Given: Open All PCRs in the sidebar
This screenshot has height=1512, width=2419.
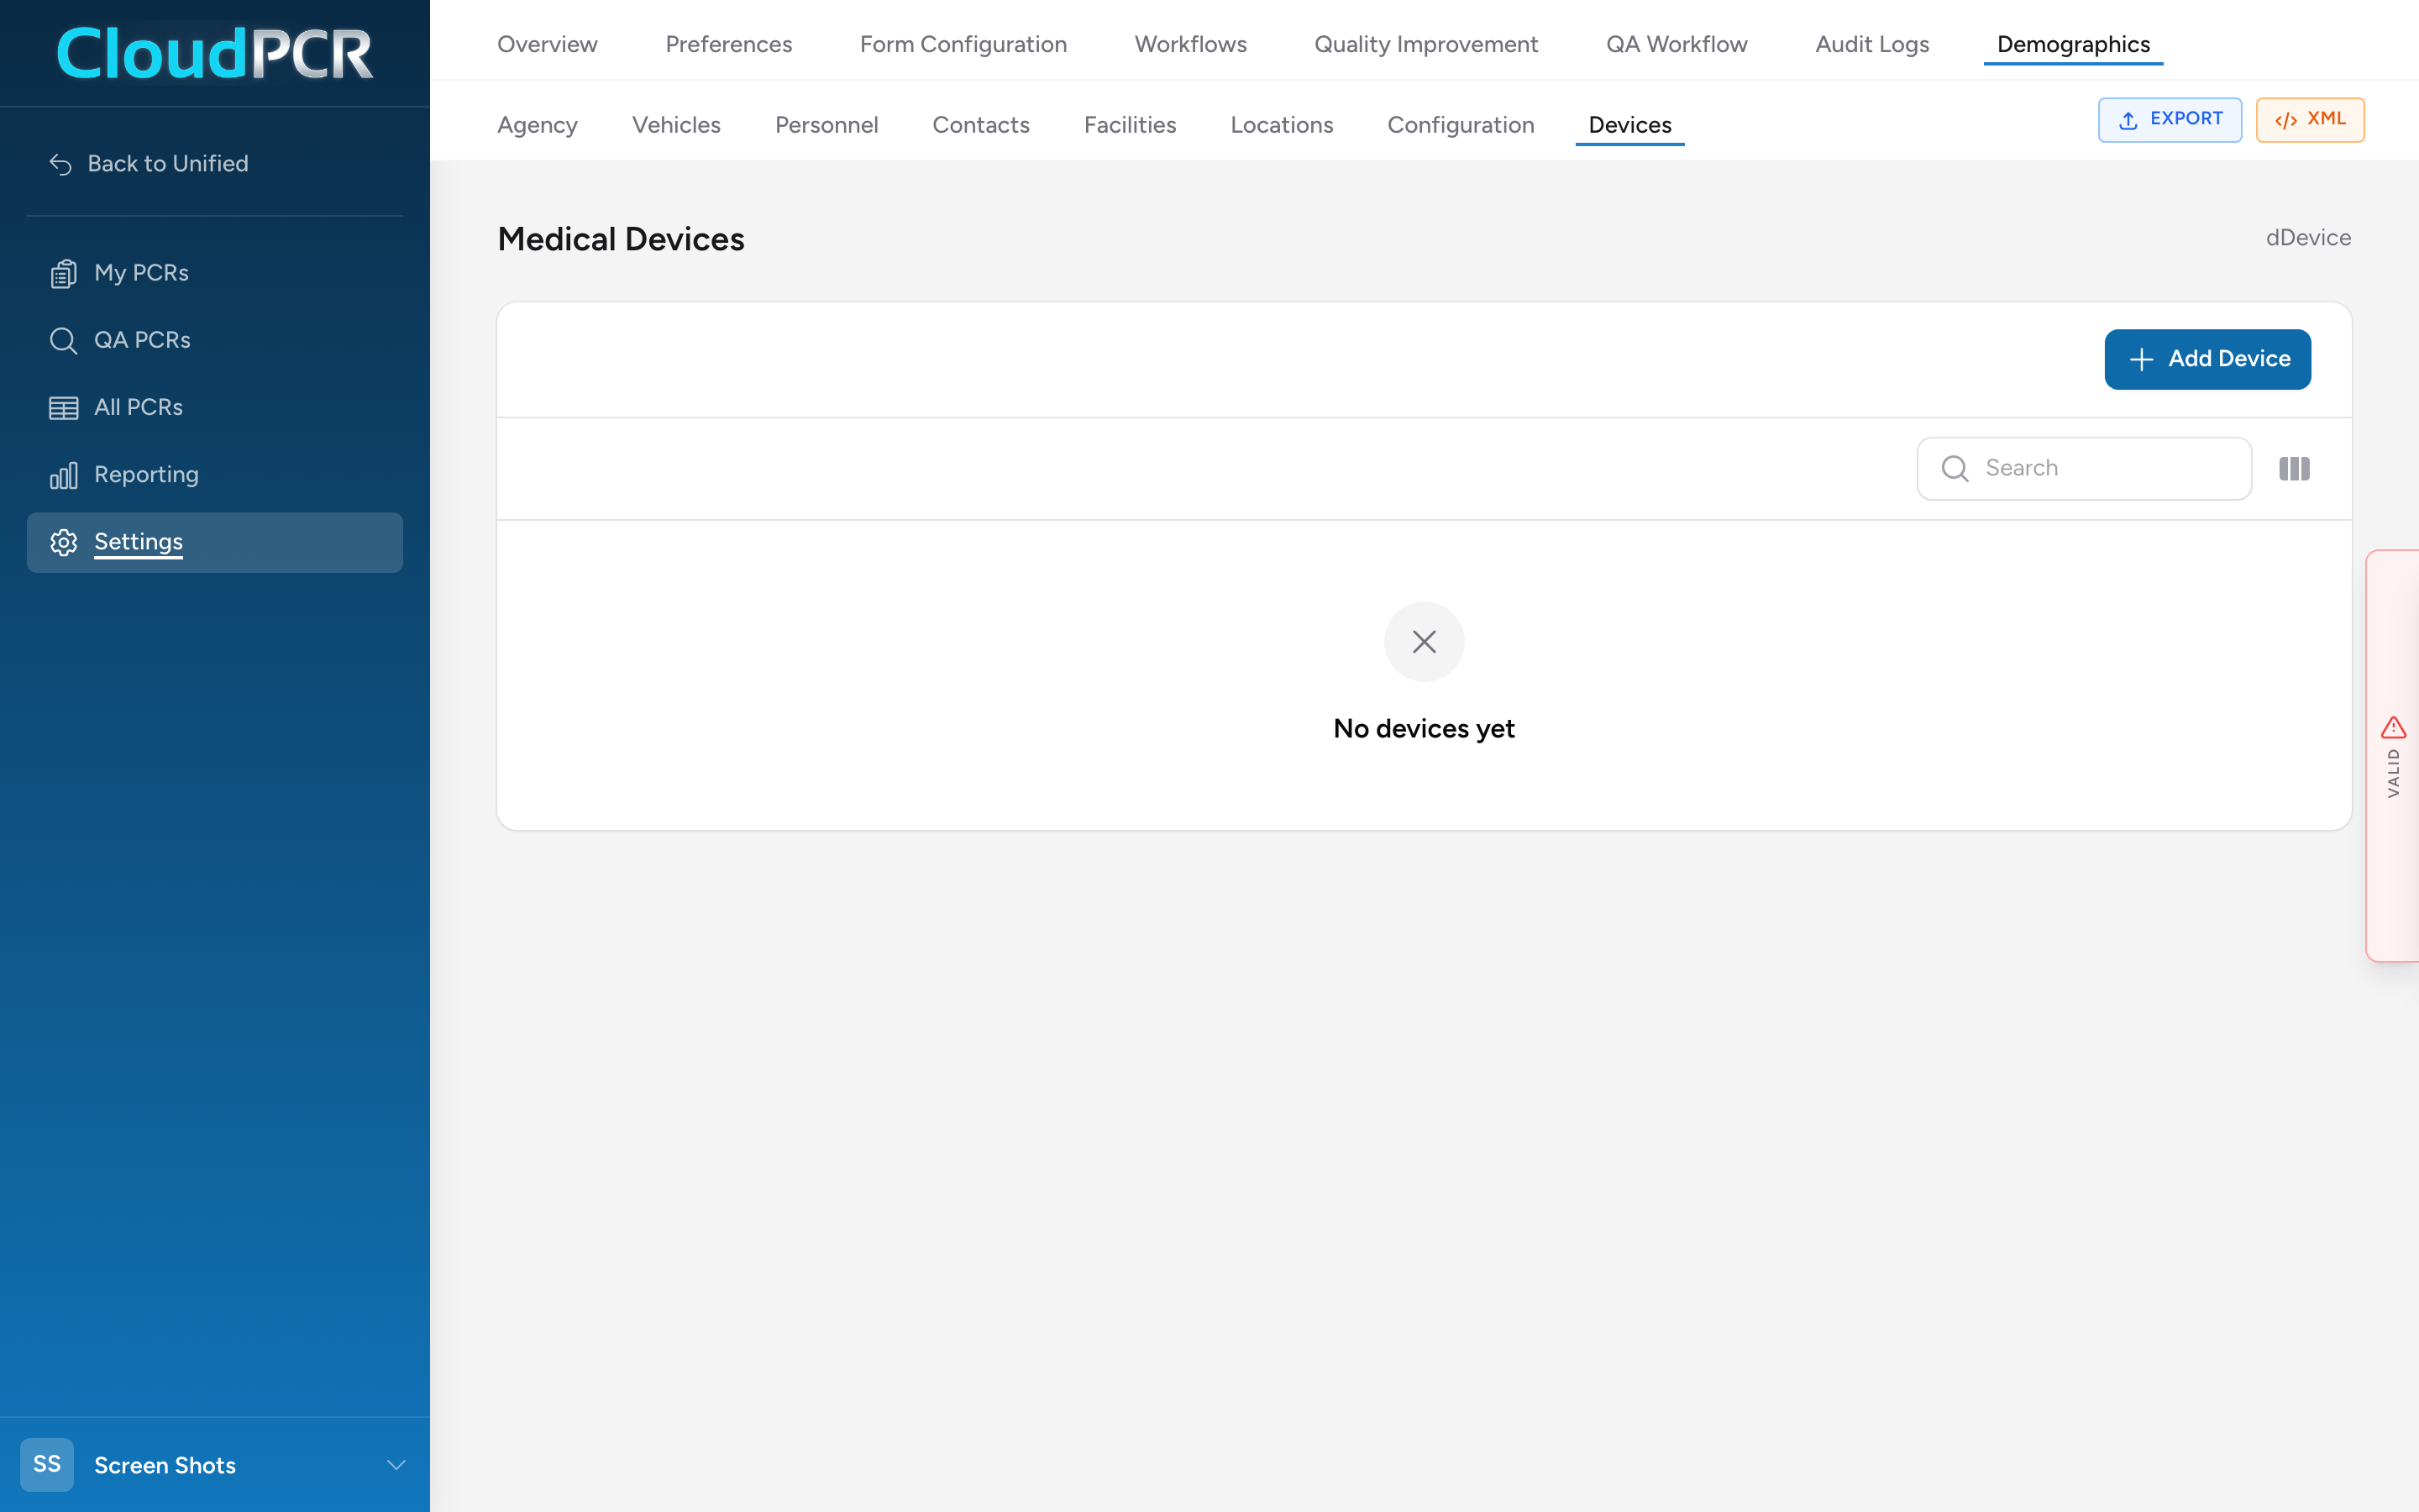Looking at the screenshot, I should point(215,408).
